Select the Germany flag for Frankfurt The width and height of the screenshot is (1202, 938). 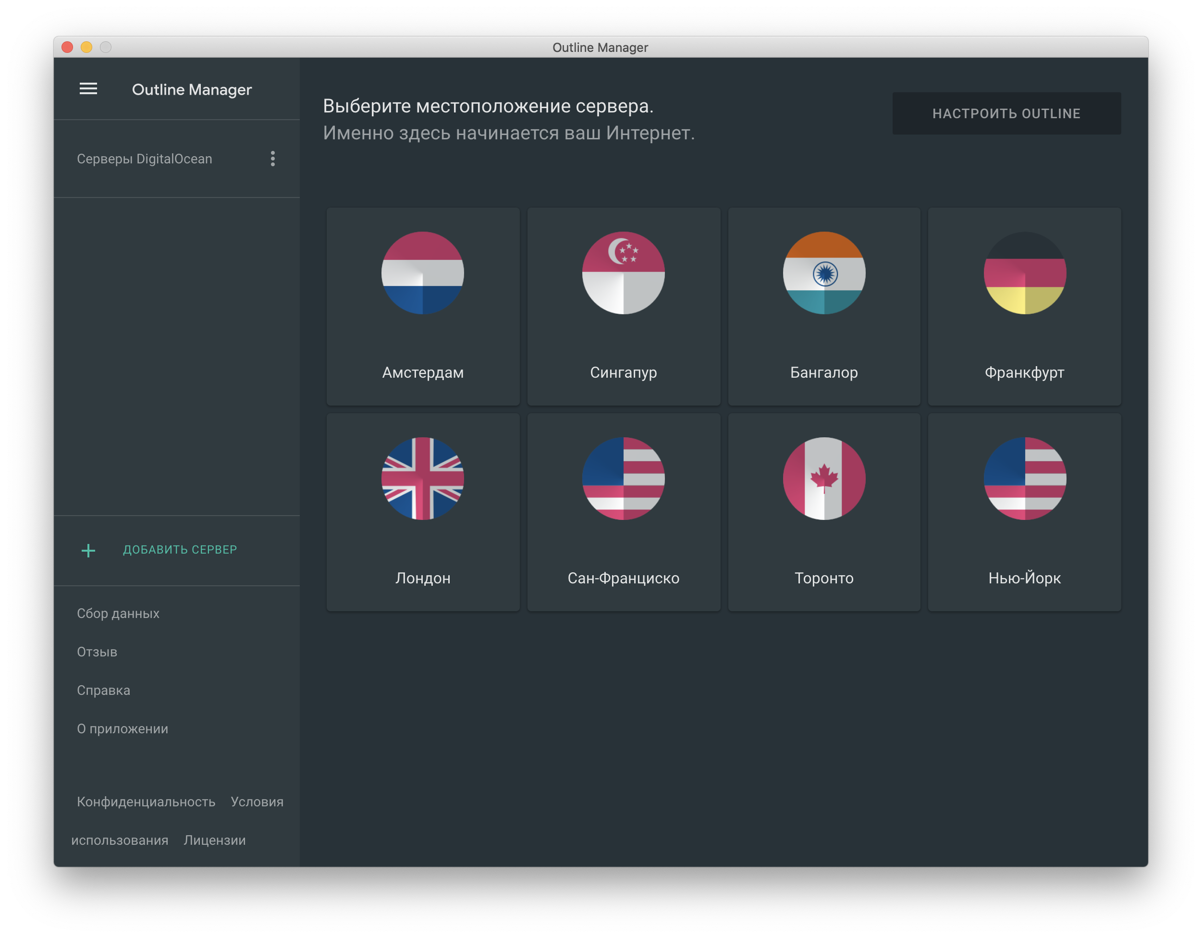point(1025,272)
